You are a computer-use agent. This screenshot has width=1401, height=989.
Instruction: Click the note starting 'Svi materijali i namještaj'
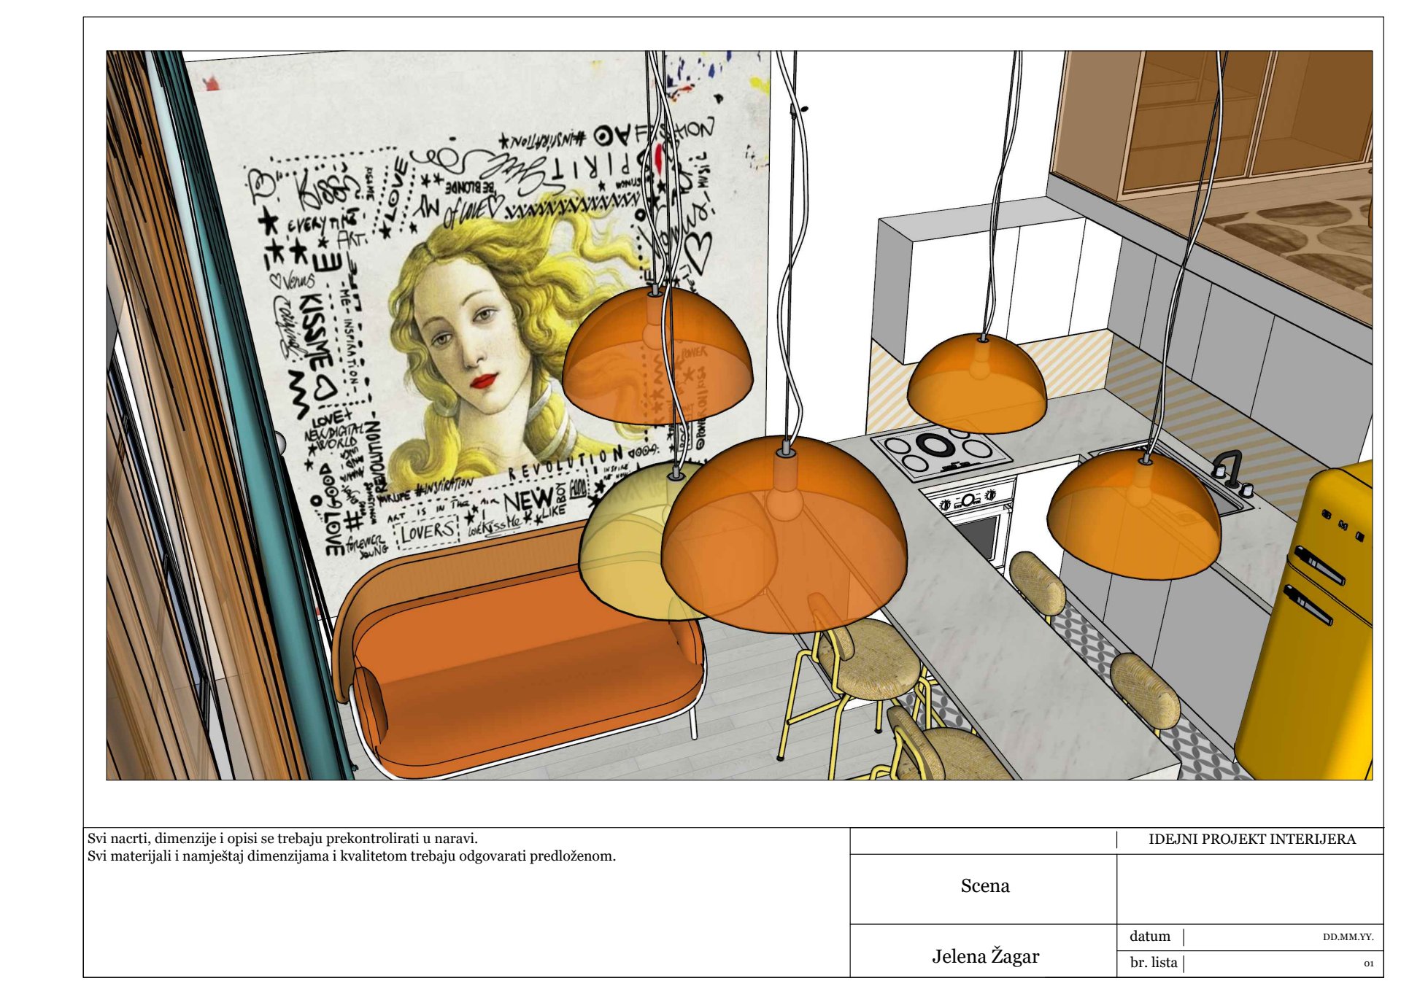click(x=351, y=856)
